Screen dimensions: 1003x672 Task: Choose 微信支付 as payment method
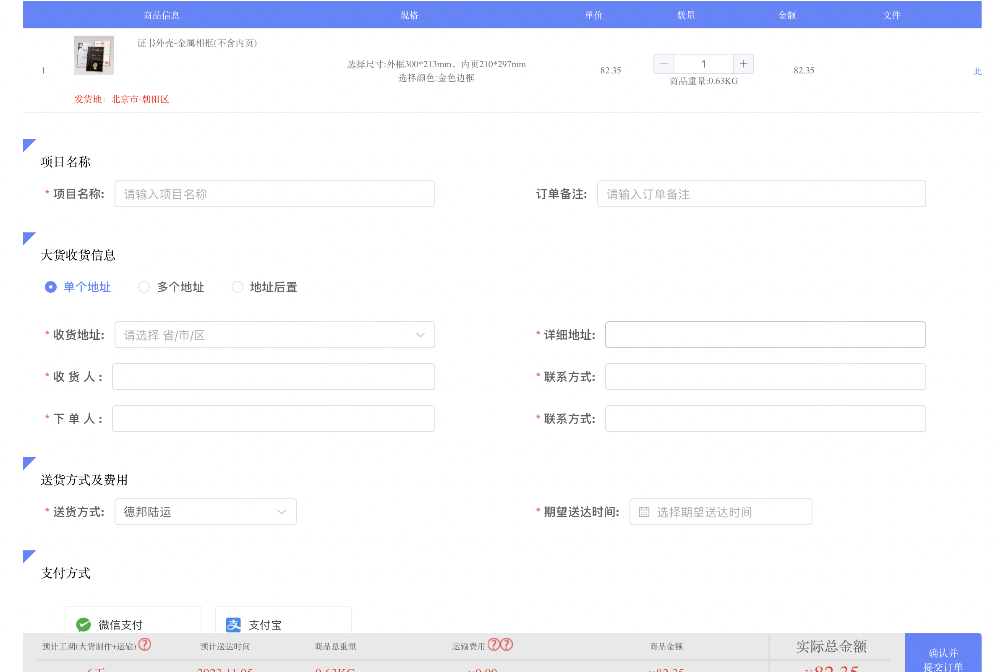133,620
